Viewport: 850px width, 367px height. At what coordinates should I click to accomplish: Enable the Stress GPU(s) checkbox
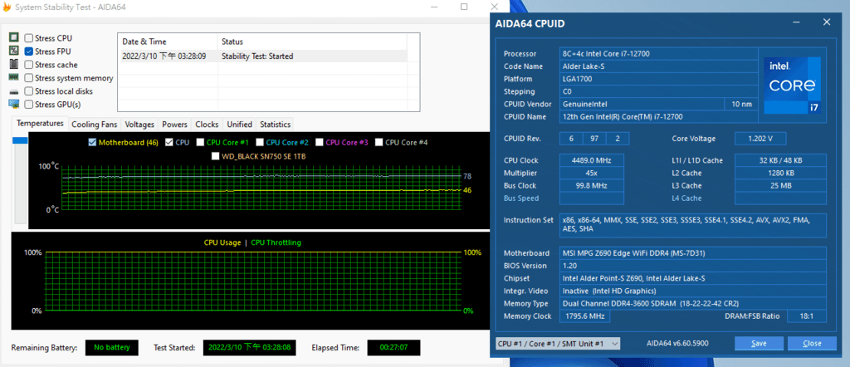(29, 105)
